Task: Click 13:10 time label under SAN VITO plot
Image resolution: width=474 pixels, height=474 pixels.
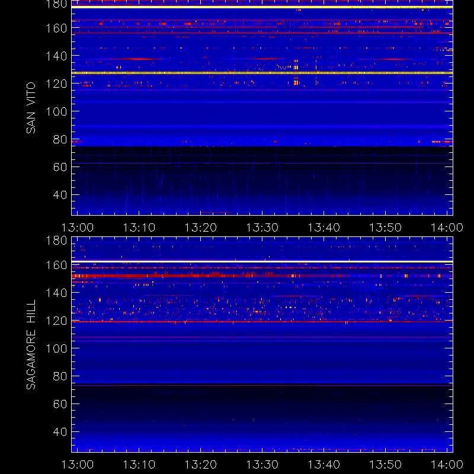Action: coord(139,228)
